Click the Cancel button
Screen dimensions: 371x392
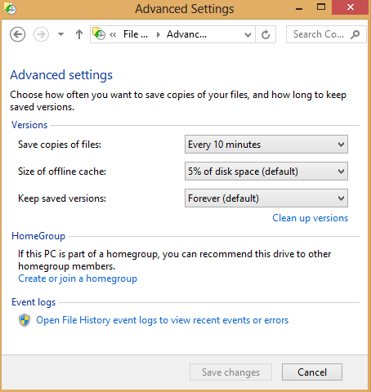[312, 372]
